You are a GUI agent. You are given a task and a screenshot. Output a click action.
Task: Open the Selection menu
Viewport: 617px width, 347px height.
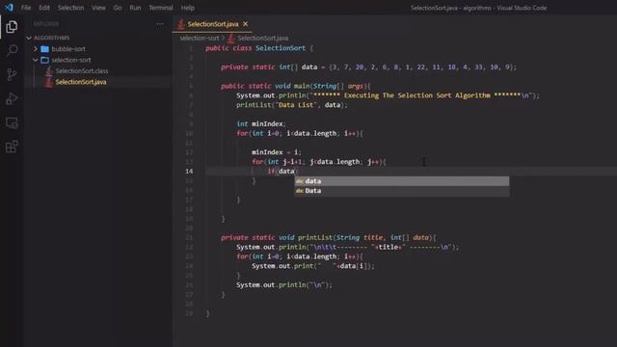tap(70, 8)
